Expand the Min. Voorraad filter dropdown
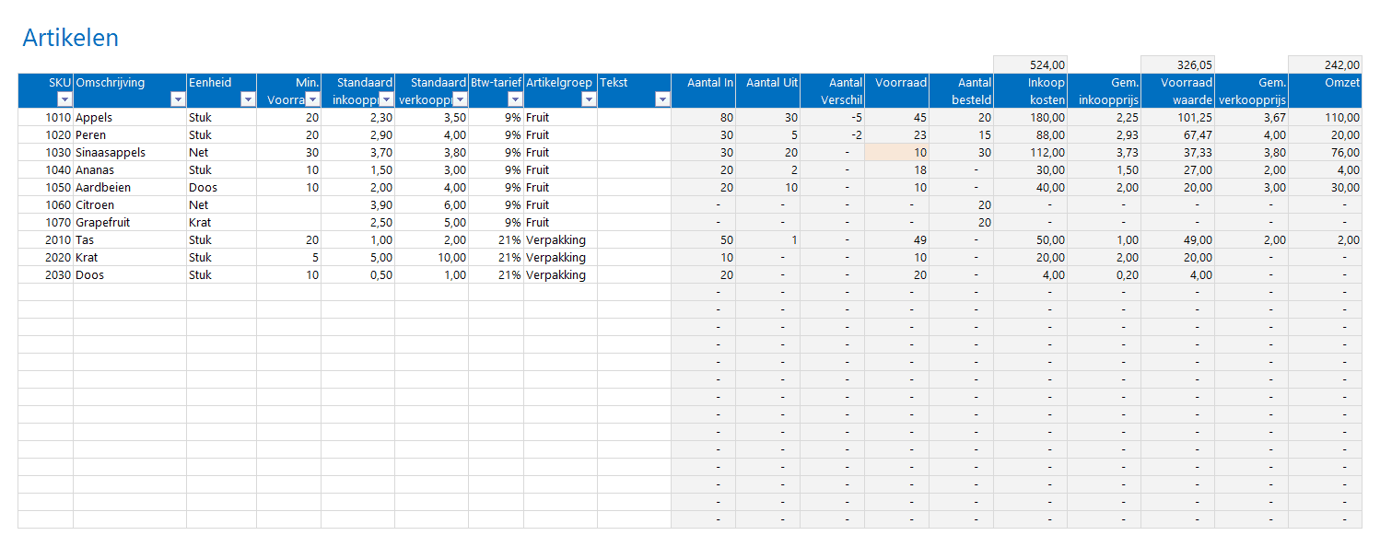Viewport: 1380px width, 547px height. [x=310, y=98]
